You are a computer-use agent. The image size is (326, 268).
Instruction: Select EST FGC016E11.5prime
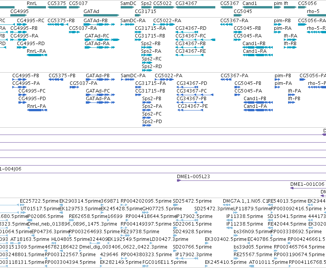(164, 263)
